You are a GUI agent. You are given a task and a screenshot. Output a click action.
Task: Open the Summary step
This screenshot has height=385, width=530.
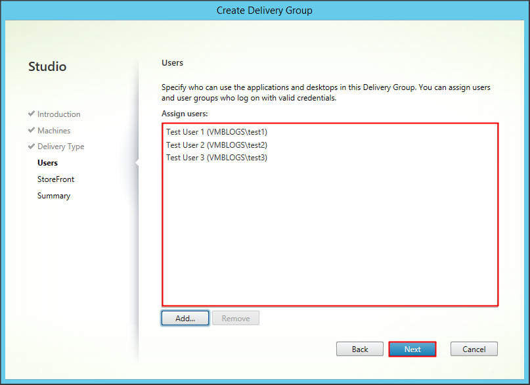point(53,196)
